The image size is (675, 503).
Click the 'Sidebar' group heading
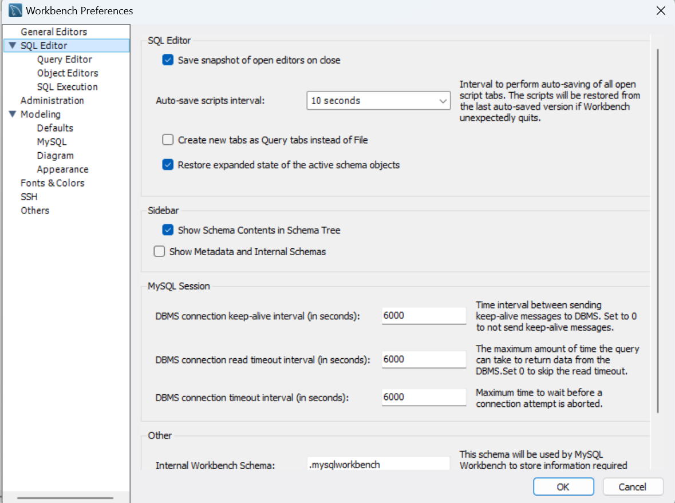coord(163,211)
